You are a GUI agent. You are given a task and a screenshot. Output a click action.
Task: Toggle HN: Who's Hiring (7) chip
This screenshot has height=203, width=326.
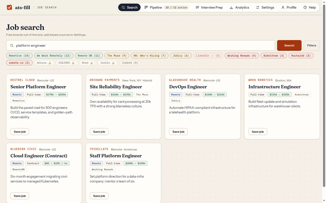click(150, 56)
